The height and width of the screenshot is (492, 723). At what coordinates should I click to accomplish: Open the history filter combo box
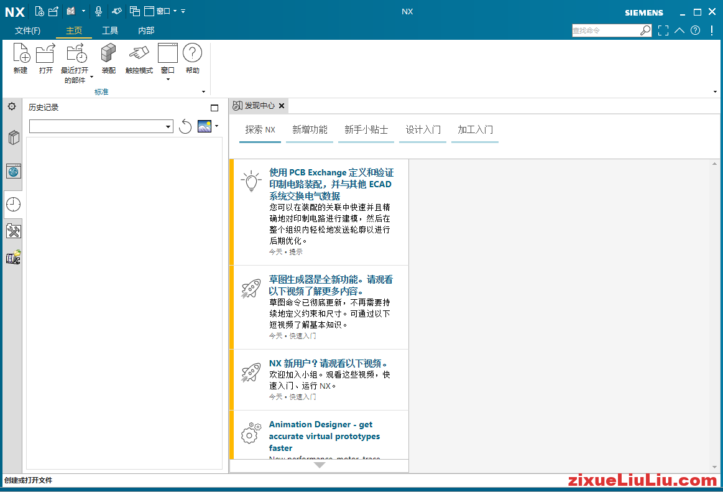[101, 126]
